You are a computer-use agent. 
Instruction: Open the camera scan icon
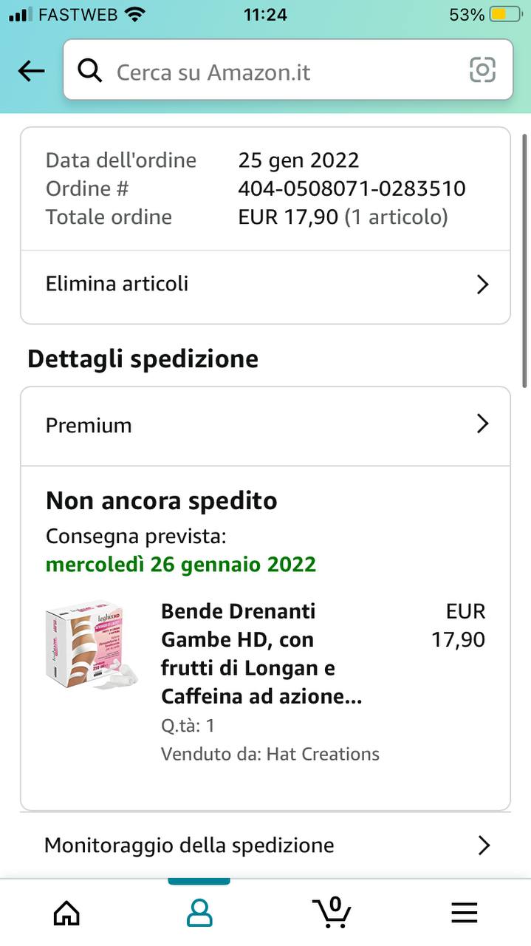482,70
